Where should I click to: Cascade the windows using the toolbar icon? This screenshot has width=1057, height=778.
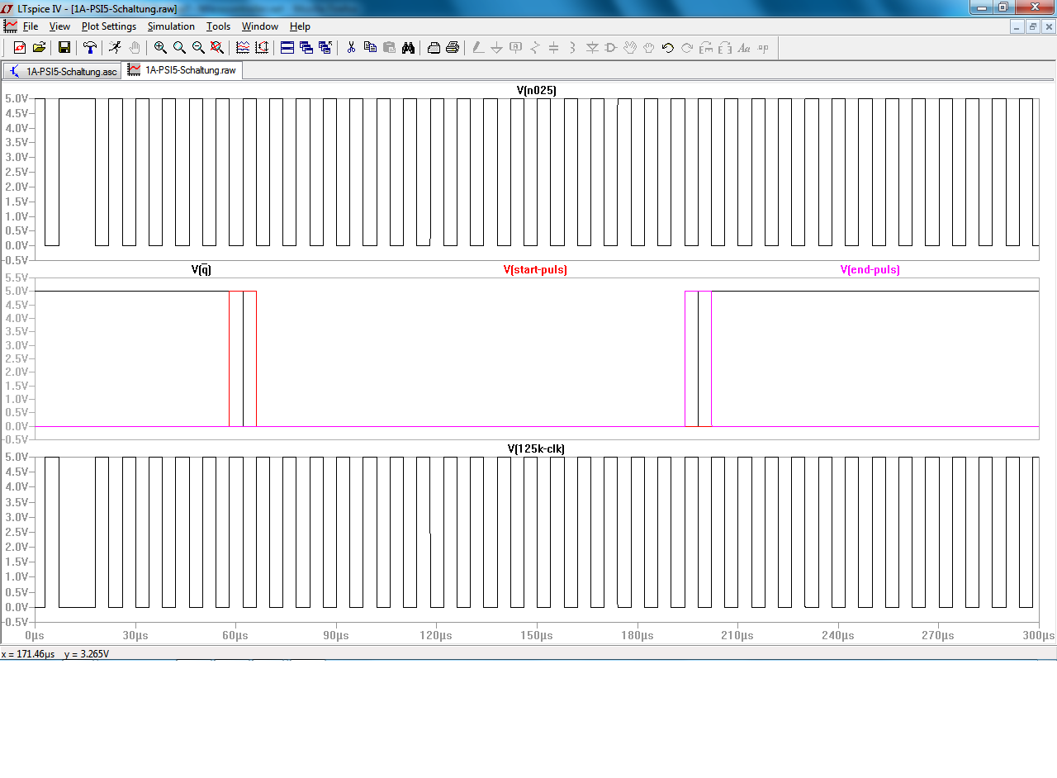pos(306,48)
